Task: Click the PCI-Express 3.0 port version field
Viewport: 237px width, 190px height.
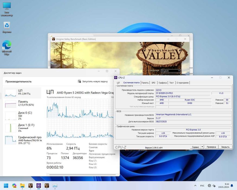Action: (x=193, y=130)
